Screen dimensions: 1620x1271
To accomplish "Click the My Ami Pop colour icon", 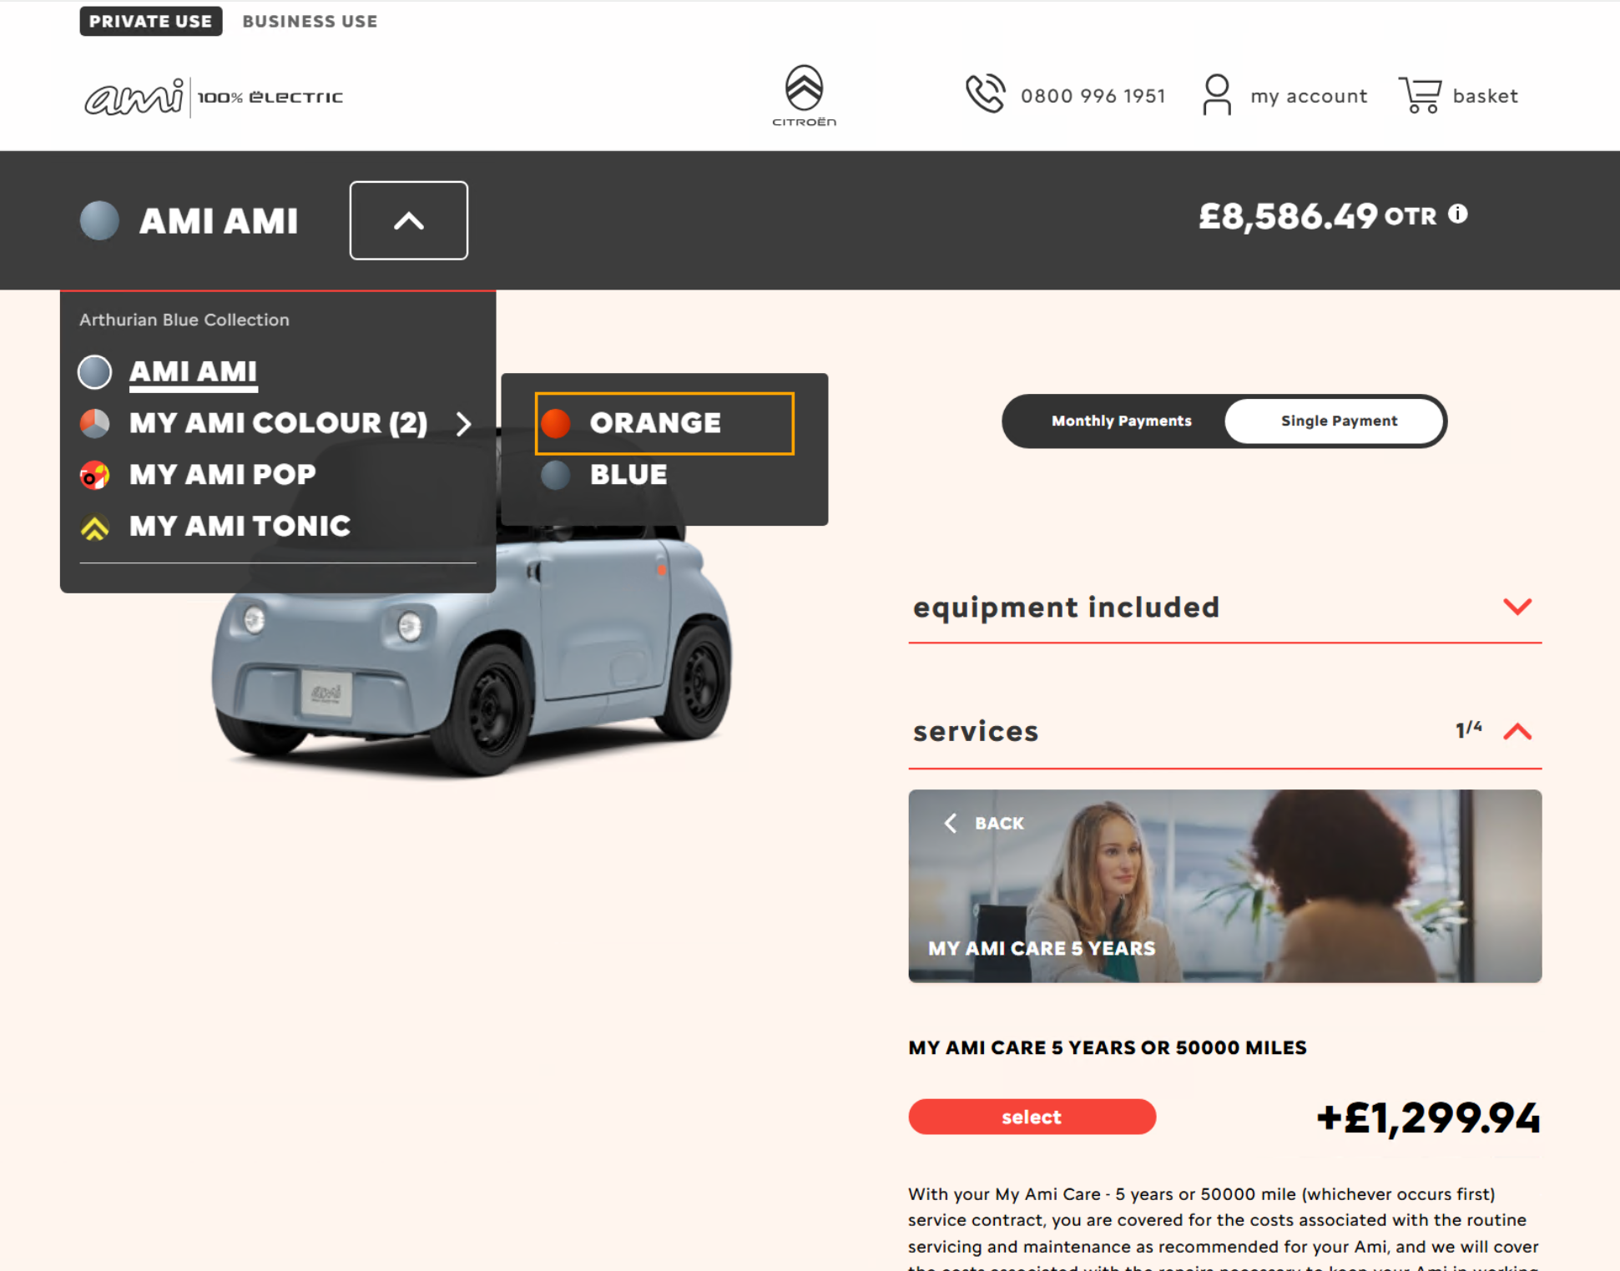I will (x=94, y=475).
